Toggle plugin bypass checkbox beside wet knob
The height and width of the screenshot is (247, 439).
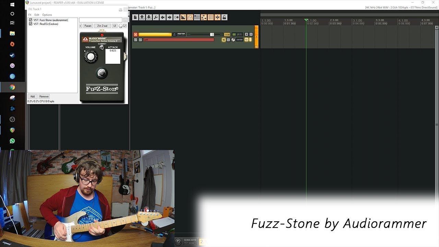125,26
